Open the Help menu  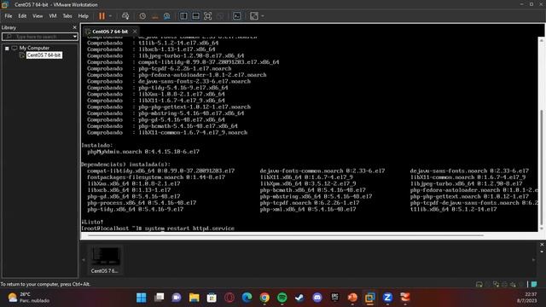tap(84, 16)
